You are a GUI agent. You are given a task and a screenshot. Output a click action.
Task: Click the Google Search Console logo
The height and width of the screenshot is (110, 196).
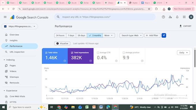(29, 17)
